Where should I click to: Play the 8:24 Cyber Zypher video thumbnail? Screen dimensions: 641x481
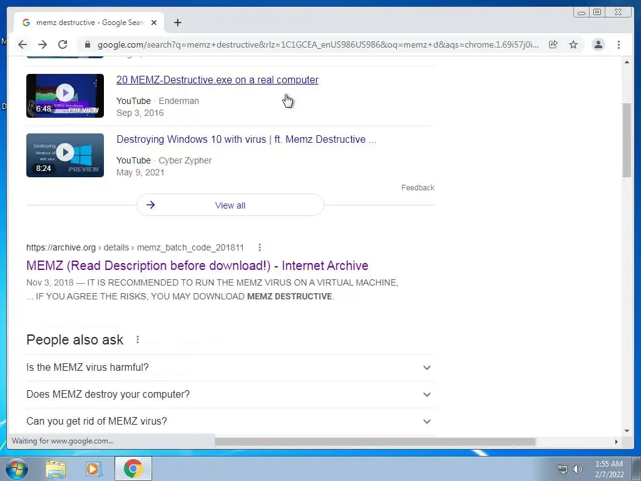point(65,155)
